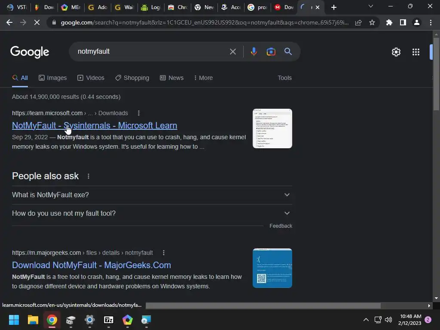Open the Settings gear taskbar app

(x=89, y=320)
